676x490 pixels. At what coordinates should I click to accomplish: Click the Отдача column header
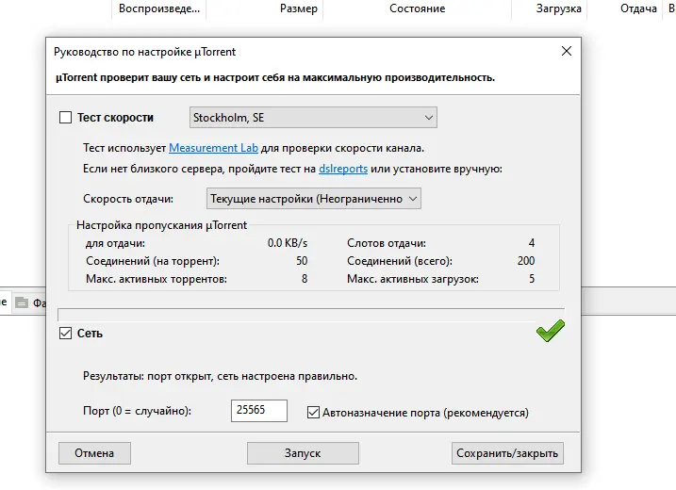point(638,8)
